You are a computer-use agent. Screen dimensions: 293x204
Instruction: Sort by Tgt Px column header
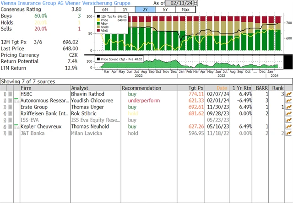(196, 88)
